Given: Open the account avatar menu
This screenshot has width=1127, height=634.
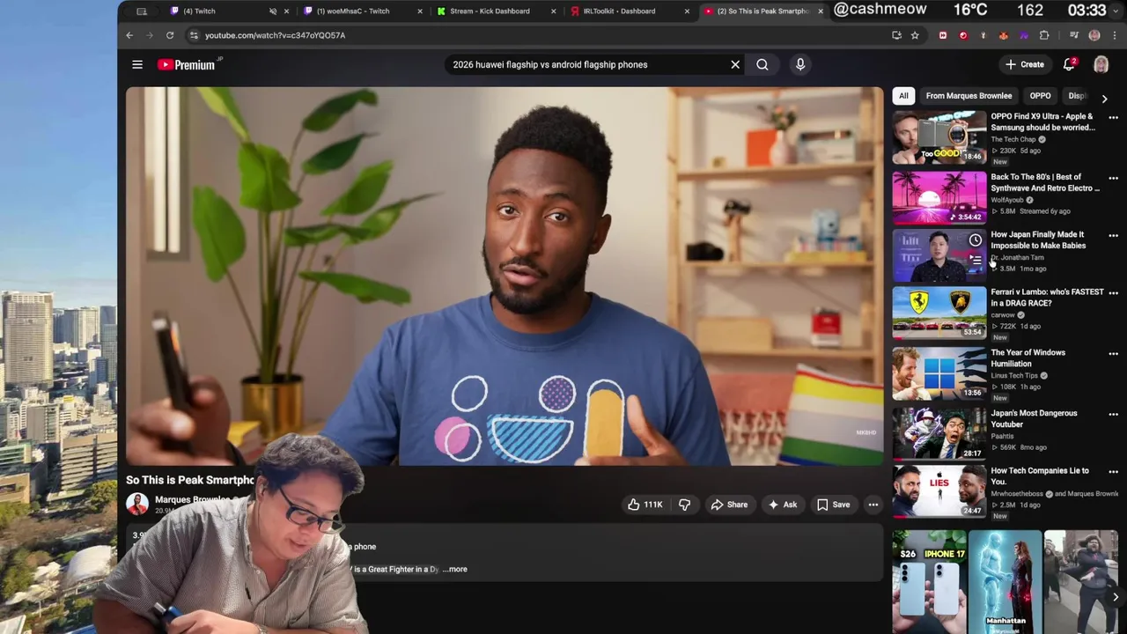Looking at the screenshot, I should pos(1101,64).
